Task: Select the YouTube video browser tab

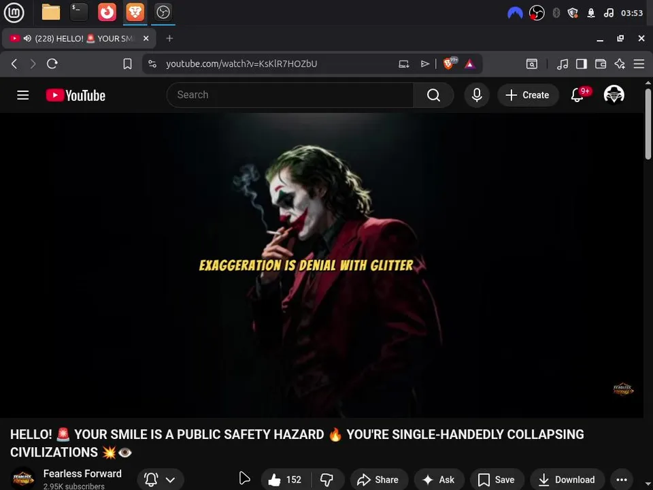Action: (79, 39)
